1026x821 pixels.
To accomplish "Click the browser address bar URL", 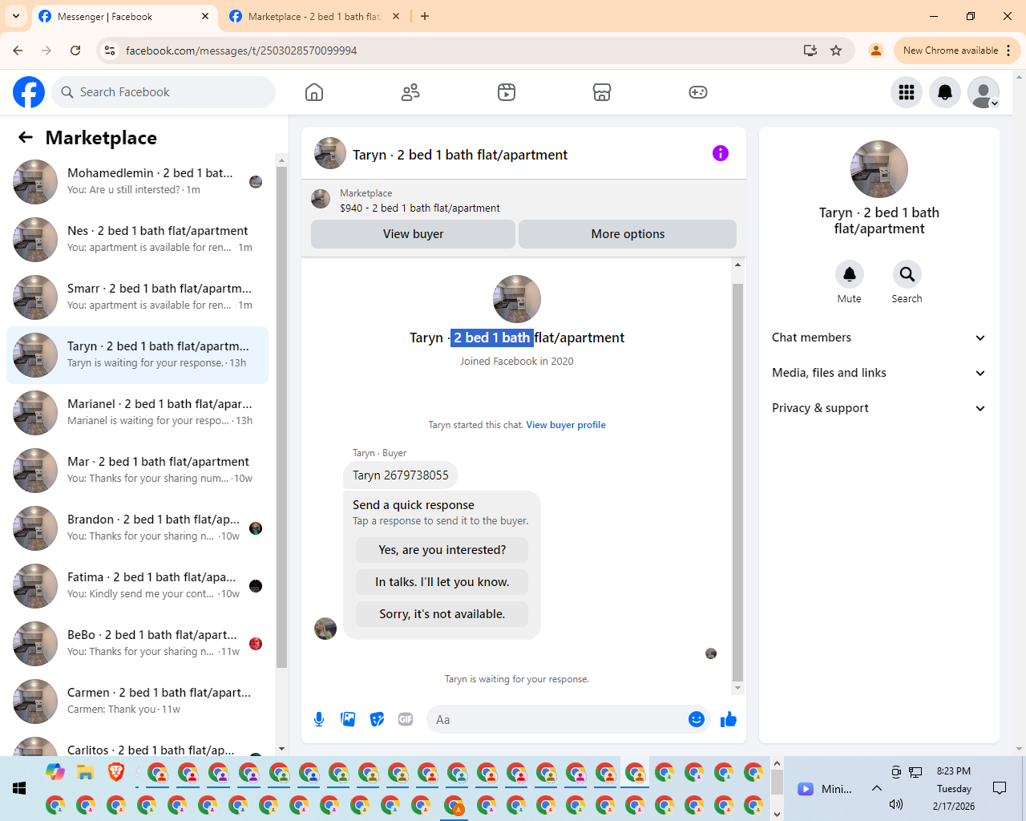I will coord(241,51).
